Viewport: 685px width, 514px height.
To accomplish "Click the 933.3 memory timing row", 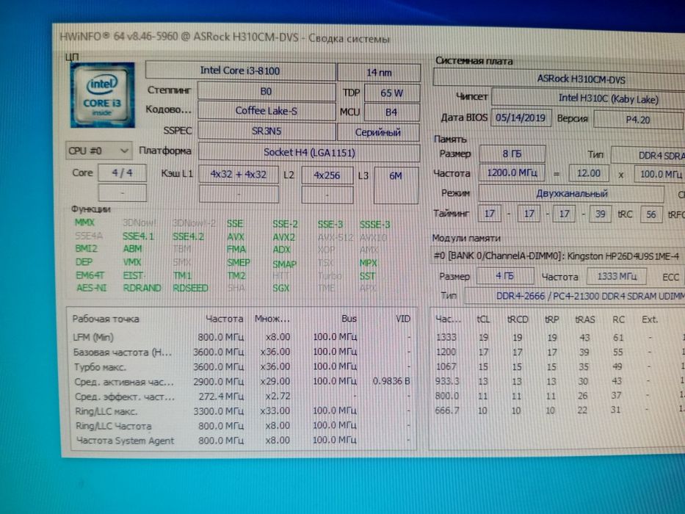I will tap(558, 381).
